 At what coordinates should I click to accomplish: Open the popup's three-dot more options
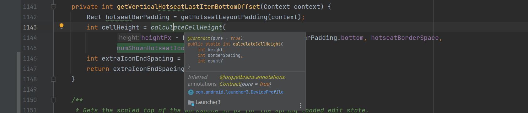pos(300,105)
